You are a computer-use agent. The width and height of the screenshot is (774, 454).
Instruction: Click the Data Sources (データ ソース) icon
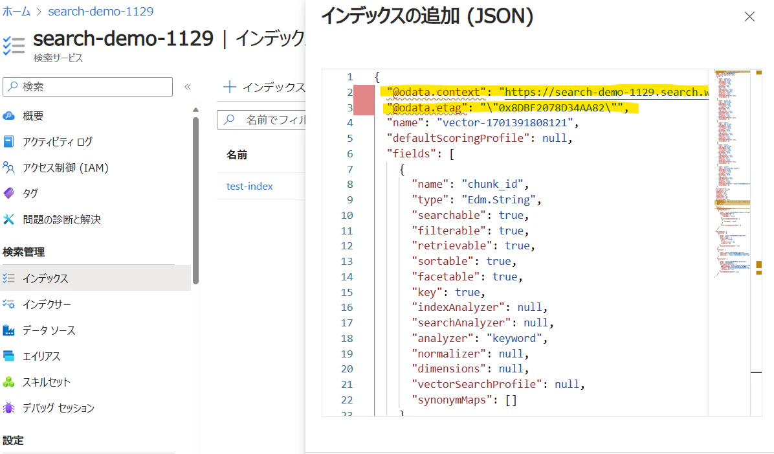[x=8, y=330]
